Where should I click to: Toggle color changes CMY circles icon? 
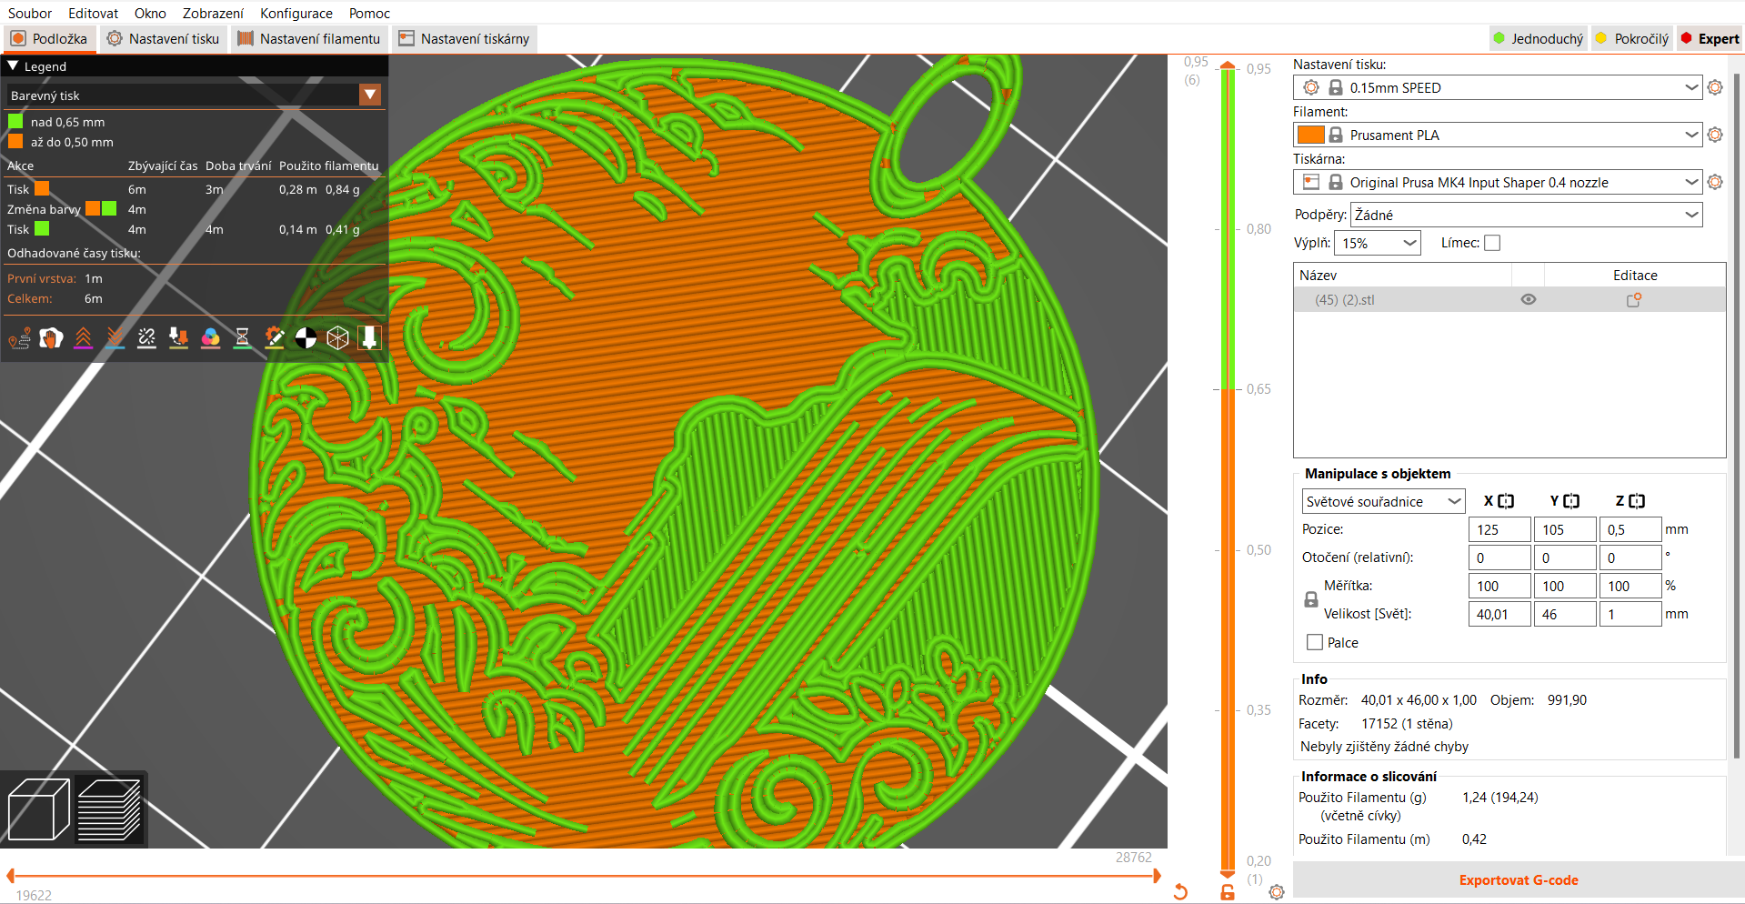pos(210,338)
